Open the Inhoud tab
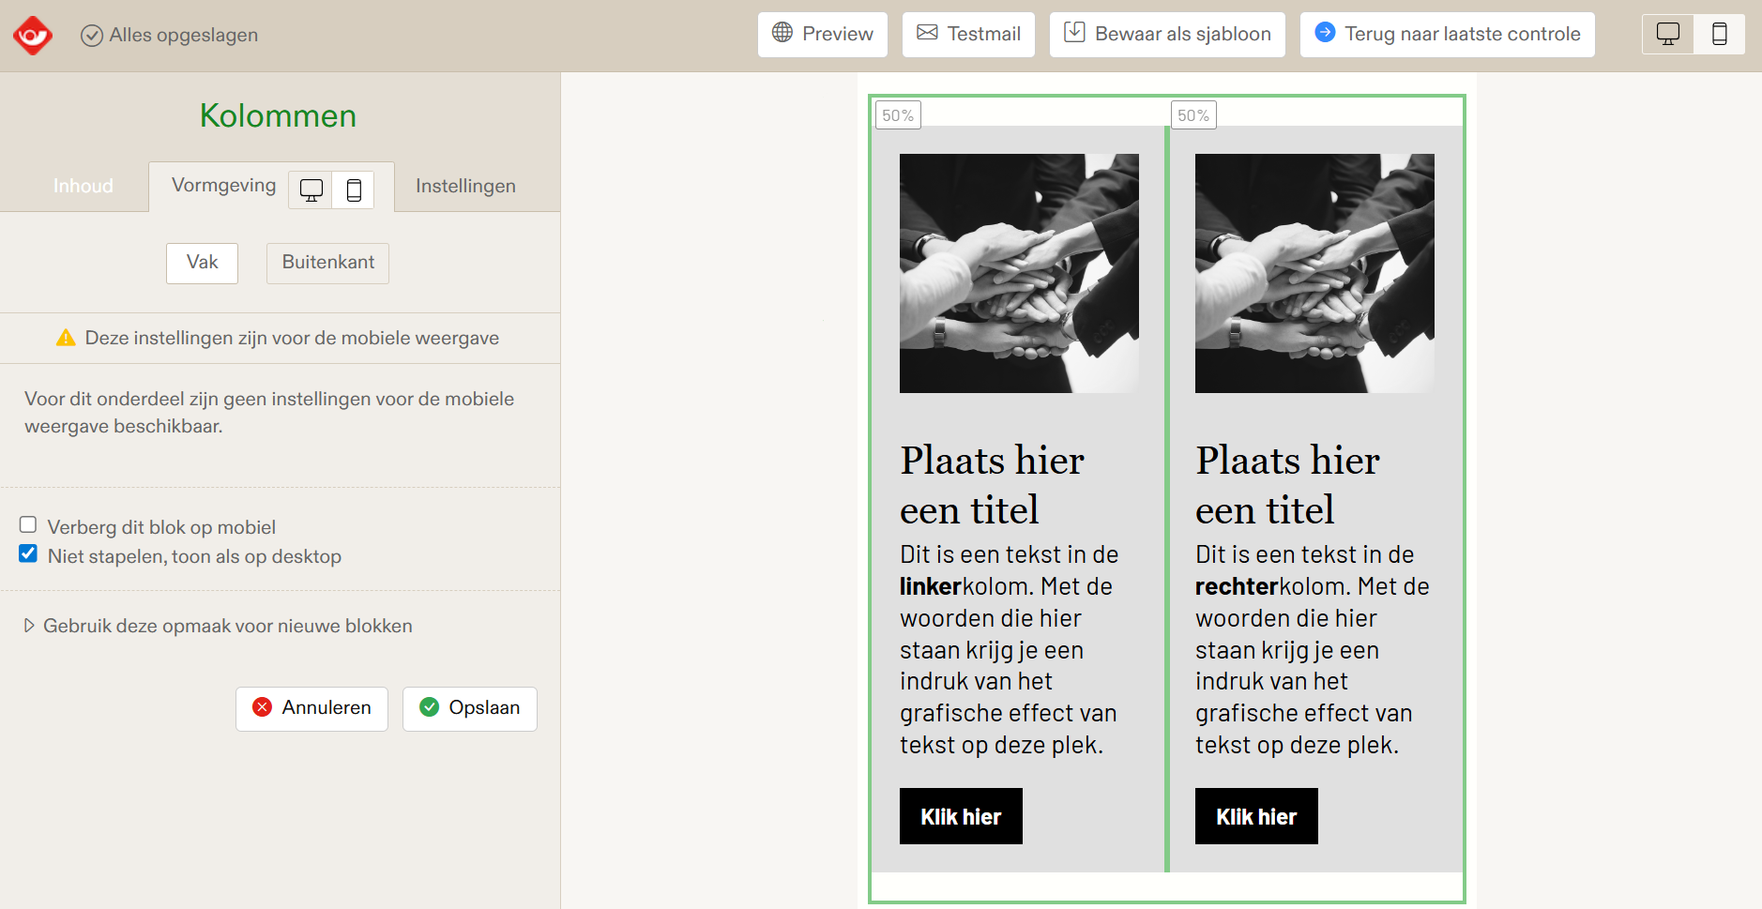The width and height of the screenshot is (1762, 909). coord(83,186)
